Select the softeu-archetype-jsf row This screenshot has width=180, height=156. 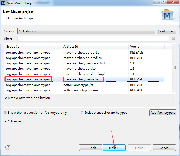pyautogui.click(x=84, y=85)
